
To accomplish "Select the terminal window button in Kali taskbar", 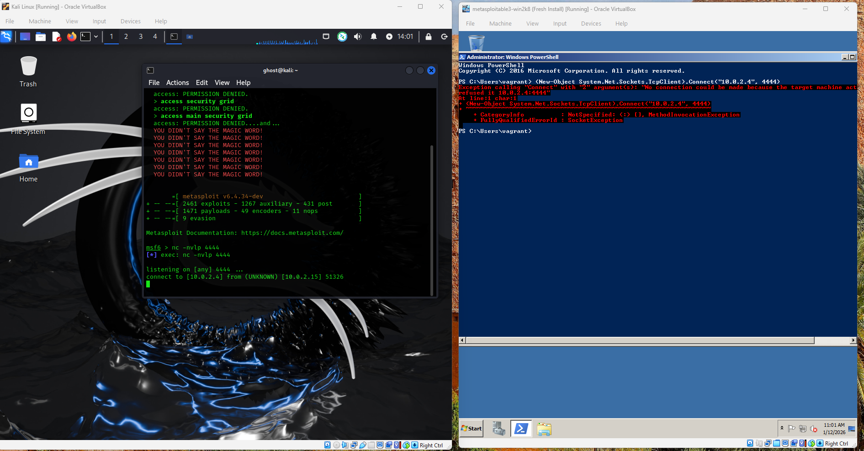I will coord(174,37).
